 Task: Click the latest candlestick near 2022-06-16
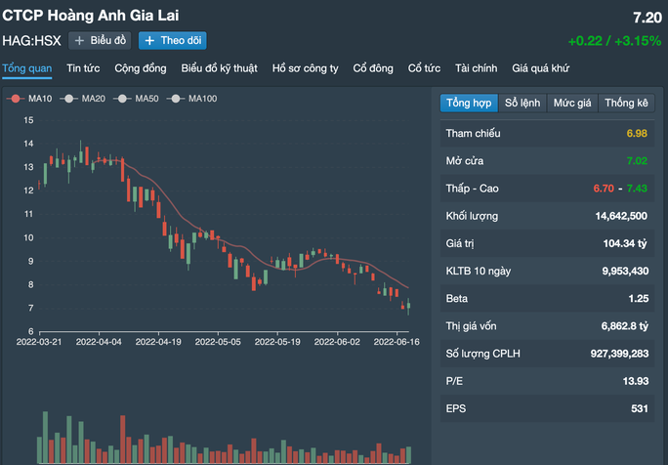[x=408, y=307]
